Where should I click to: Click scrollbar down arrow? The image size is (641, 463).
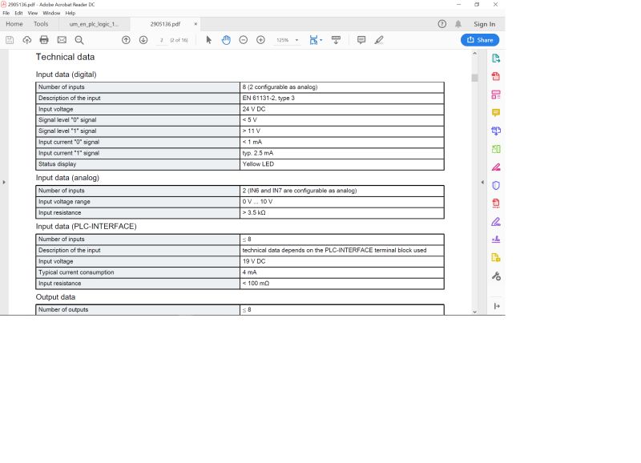pyautogui.click(x=474, y=312)
